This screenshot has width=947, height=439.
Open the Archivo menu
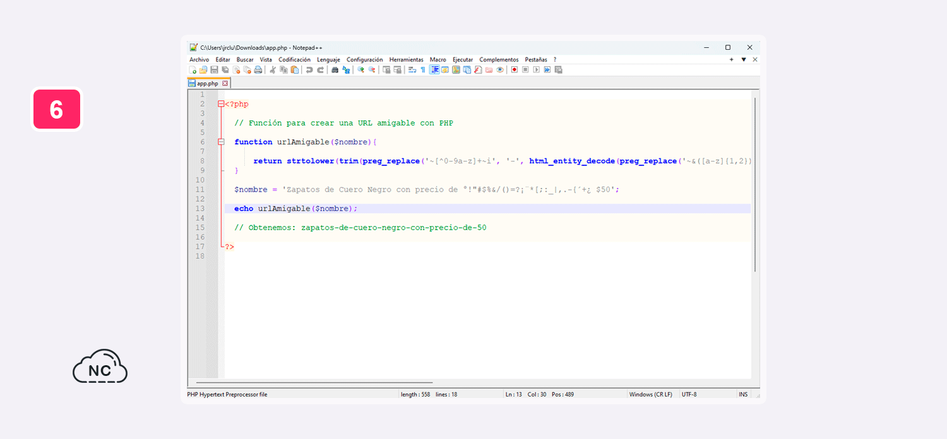coord(199,59)
